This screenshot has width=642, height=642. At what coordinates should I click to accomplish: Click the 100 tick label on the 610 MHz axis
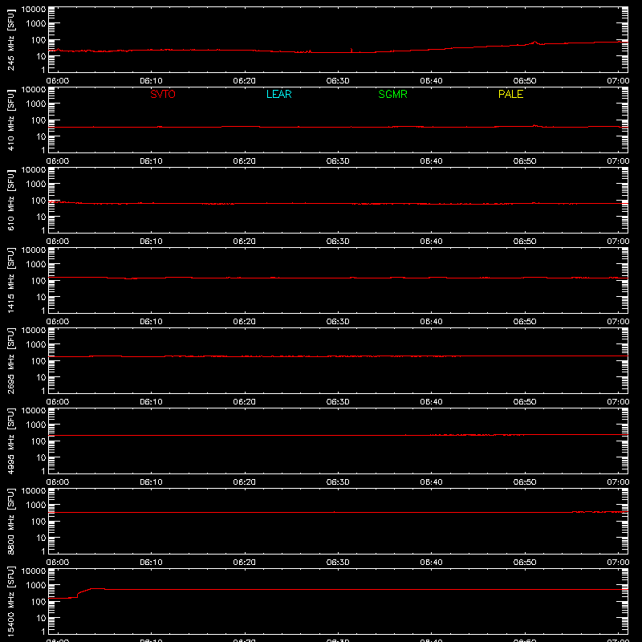[x=39, y=201]
